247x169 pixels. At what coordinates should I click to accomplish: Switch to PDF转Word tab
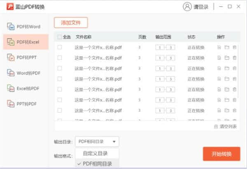[x=25, y=27]
